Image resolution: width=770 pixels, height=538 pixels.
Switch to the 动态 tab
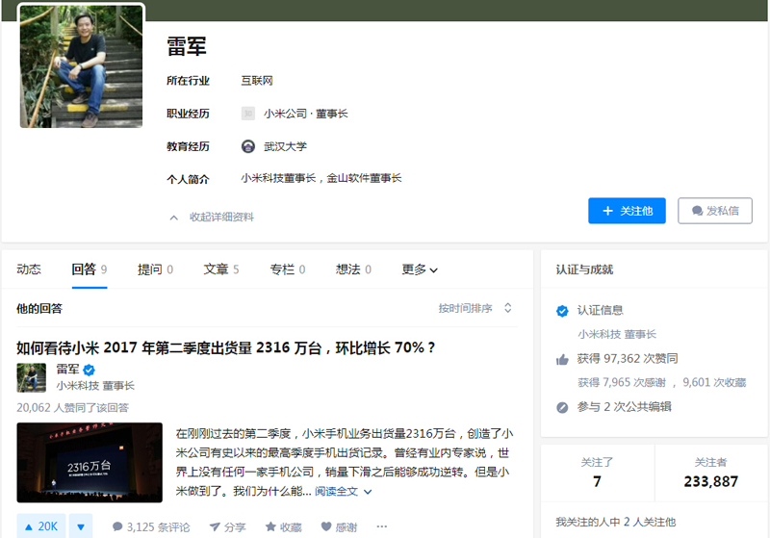coord(29,269)
